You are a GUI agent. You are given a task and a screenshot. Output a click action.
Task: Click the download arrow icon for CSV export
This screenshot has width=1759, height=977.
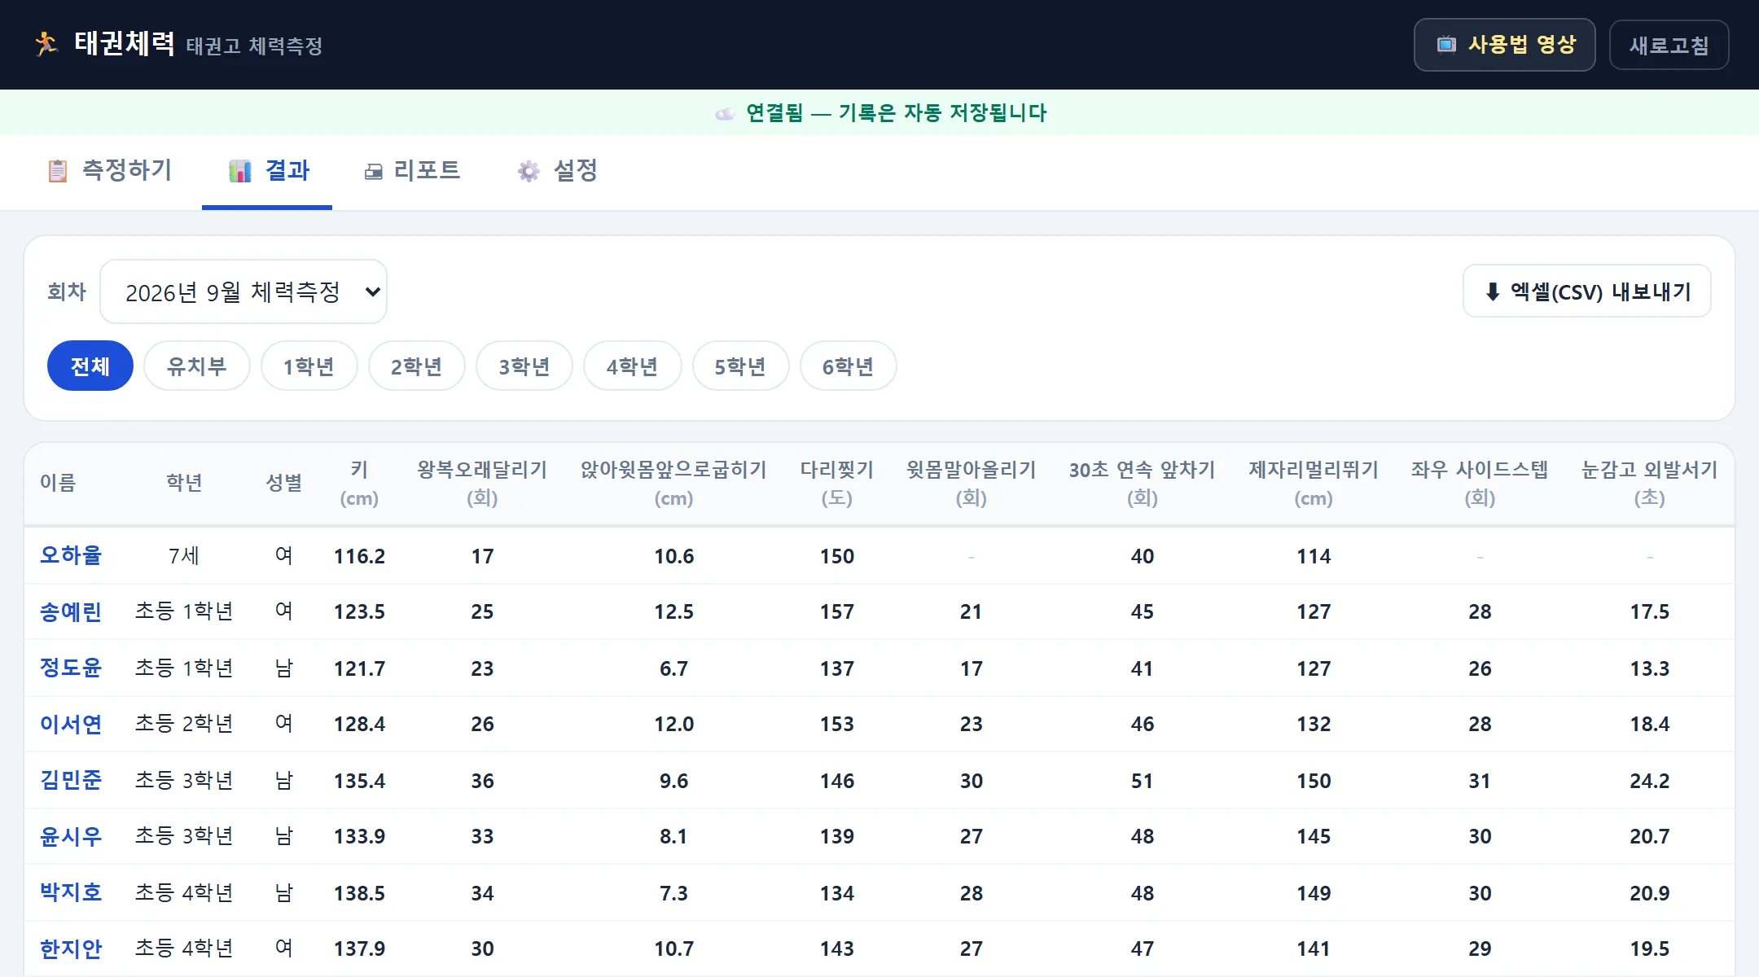pos(1493,291)
